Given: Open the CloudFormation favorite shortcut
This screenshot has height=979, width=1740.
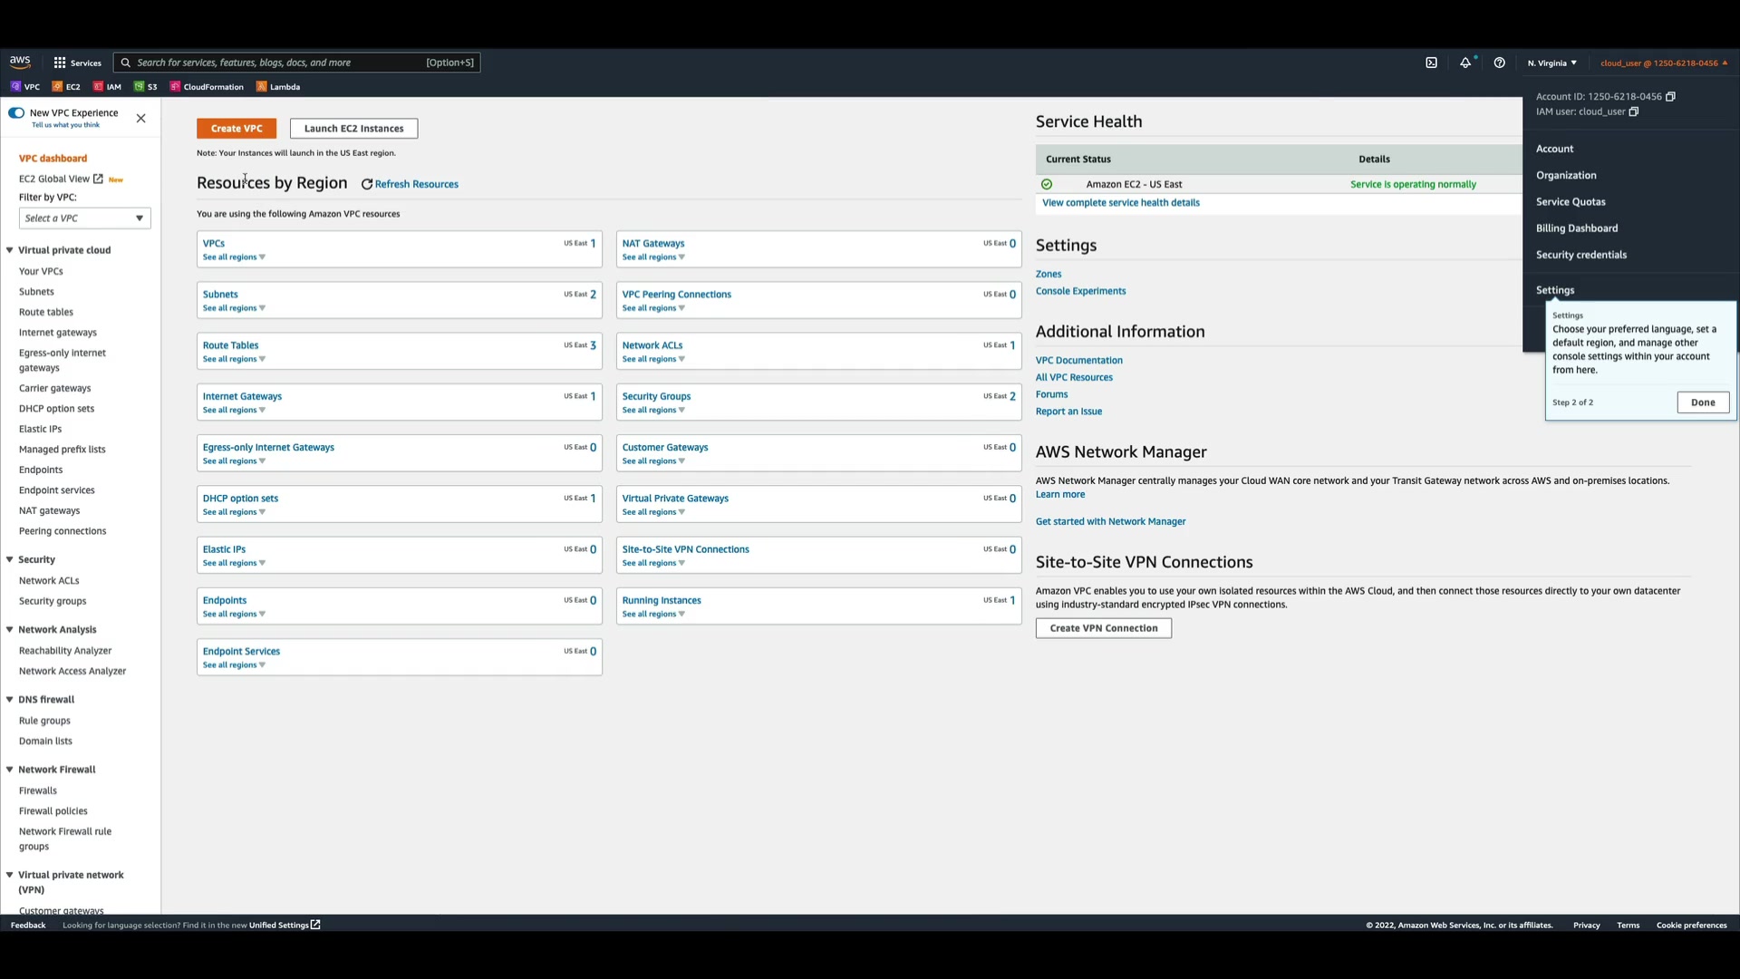Looking at the screenshot, I should click(x=207, y=87).
